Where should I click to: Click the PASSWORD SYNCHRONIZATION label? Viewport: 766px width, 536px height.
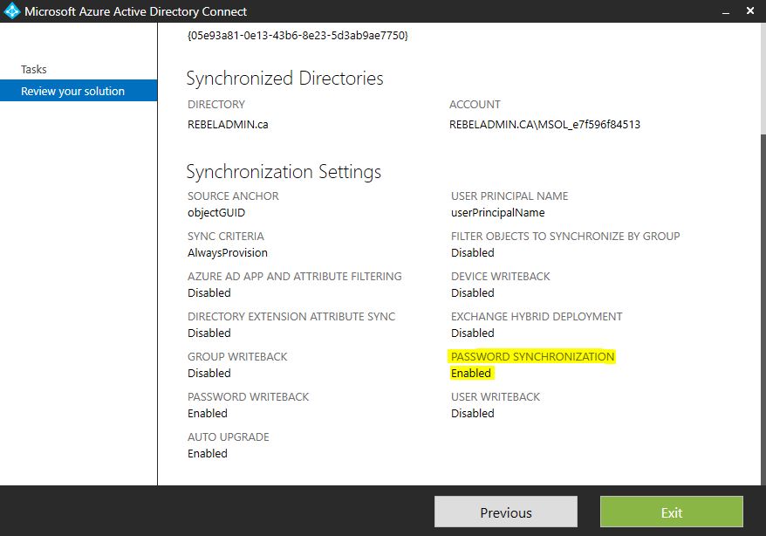coord(532,357)
